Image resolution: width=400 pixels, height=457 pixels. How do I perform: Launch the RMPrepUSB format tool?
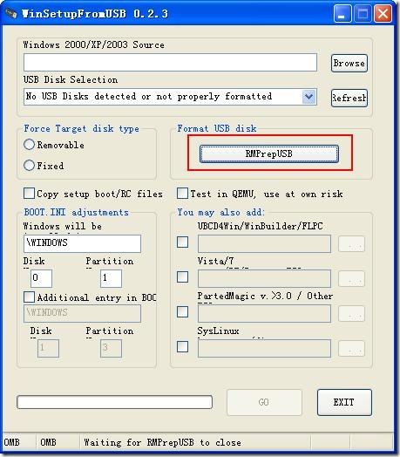269,153
